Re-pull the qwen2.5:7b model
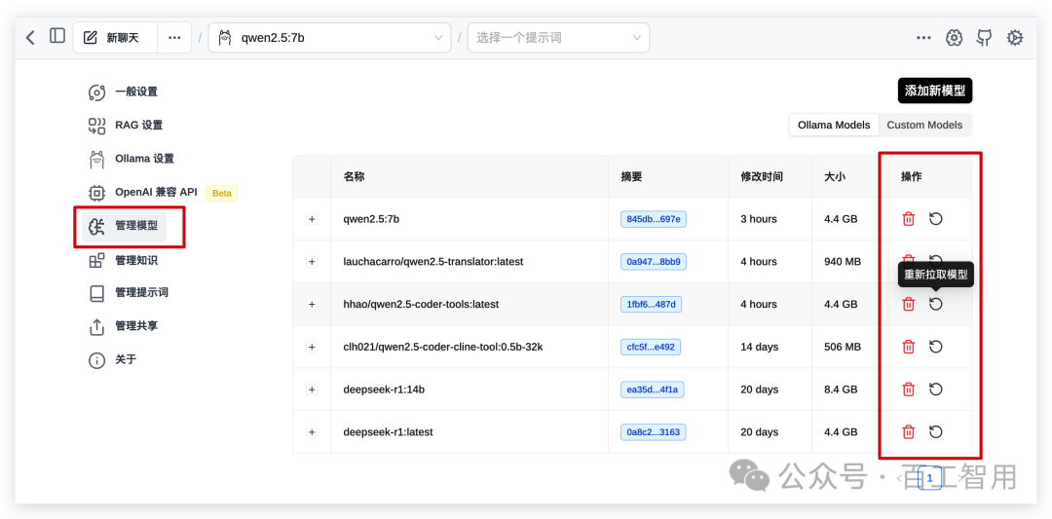1052x519 pixels. pyautogui.click(x=935, y=218)
